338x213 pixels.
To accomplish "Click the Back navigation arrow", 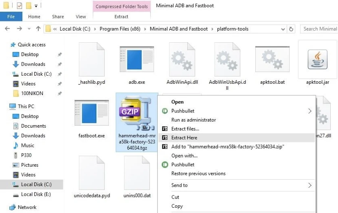I will 7,29.
